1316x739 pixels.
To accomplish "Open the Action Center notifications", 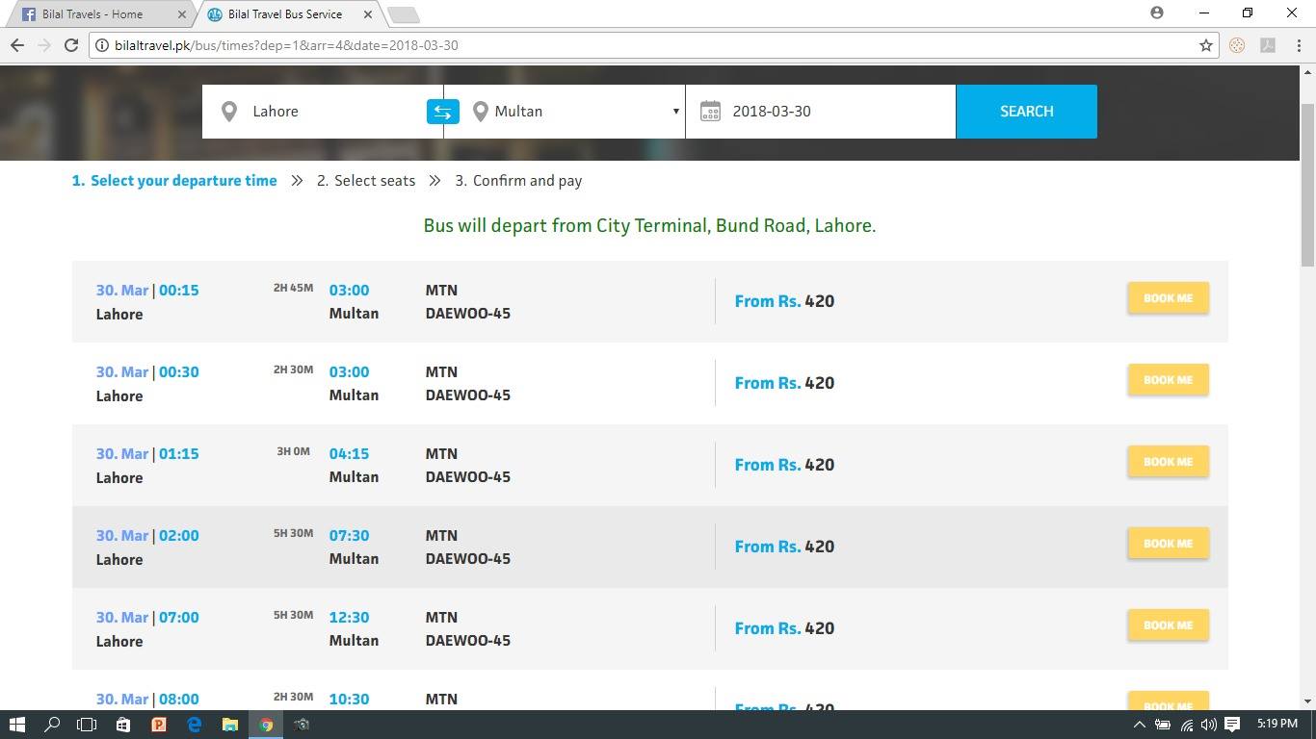I will click(x=1232, y=725).
